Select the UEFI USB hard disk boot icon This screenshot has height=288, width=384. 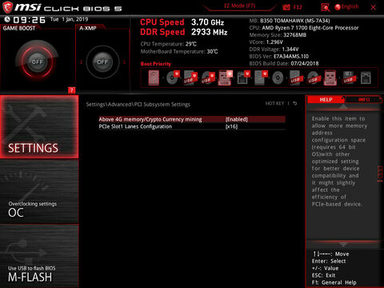click(x=190, y=78)
